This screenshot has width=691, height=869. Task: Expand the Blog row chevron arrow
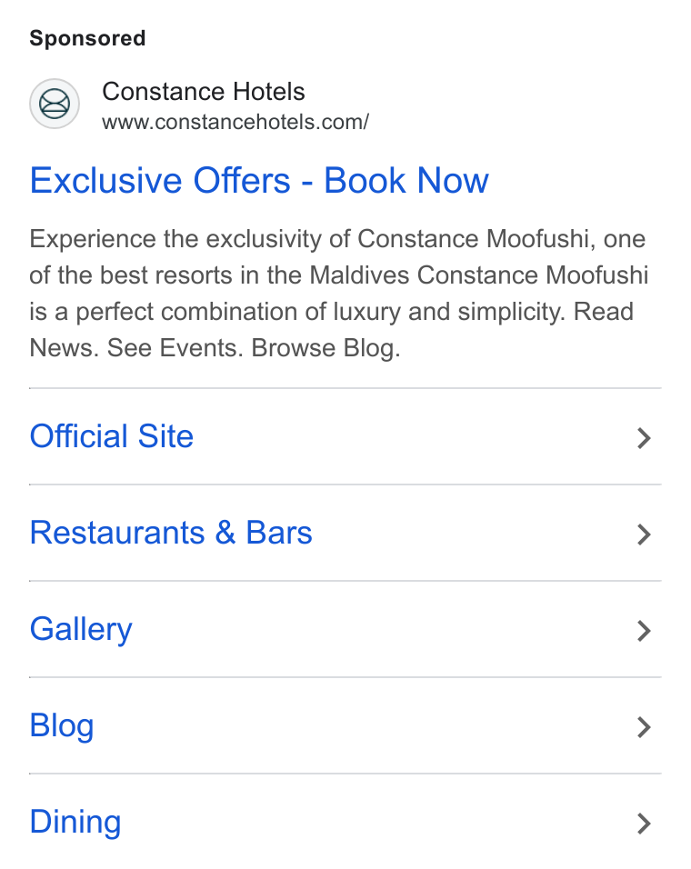(x=644, y=727)
